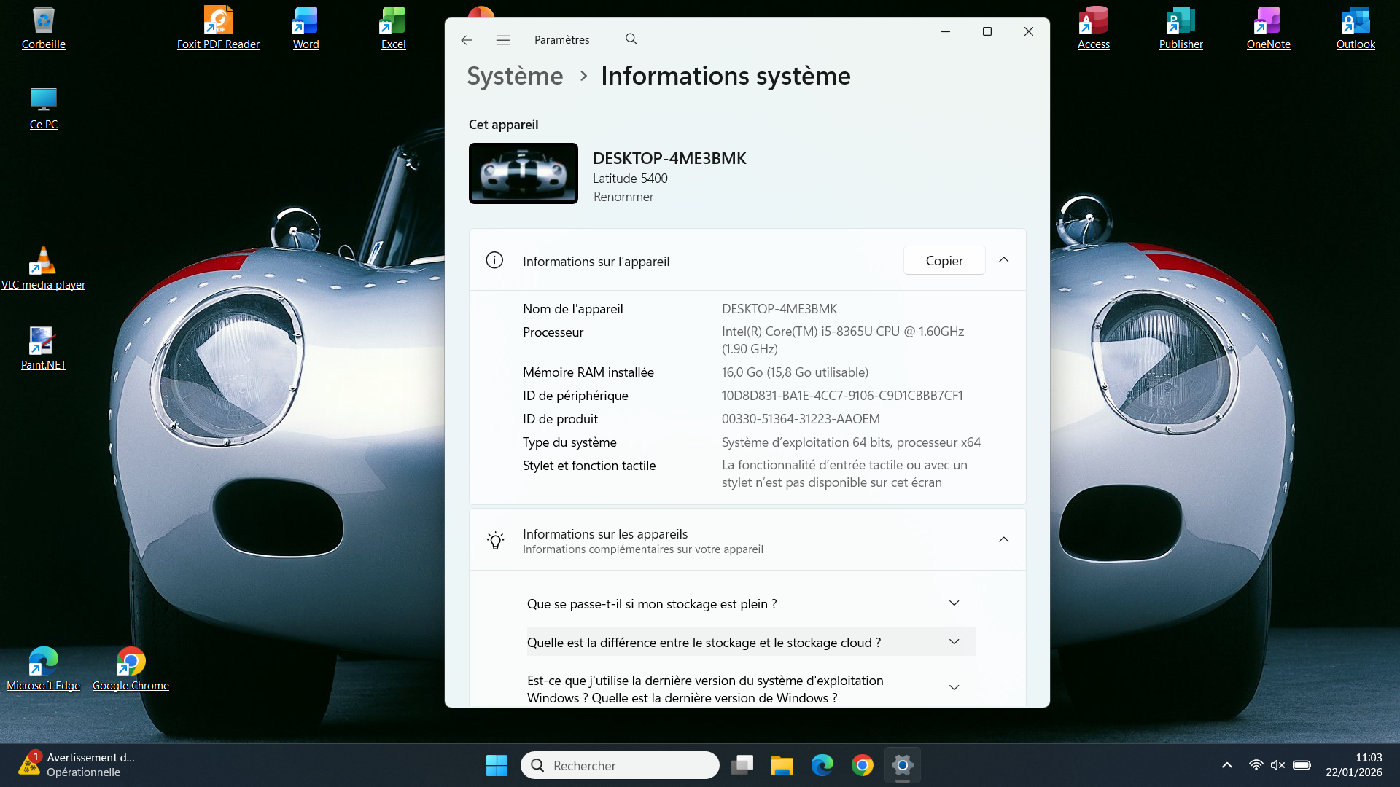1400x787 pixels.
Task: Click the Nom de l'appareil value DESKTOP-4ME3BMK
Action: 779,309
